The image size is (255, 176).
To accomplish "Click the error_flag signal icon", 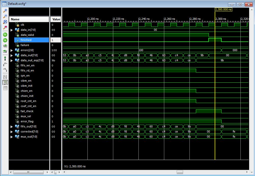I will point(17,121).
